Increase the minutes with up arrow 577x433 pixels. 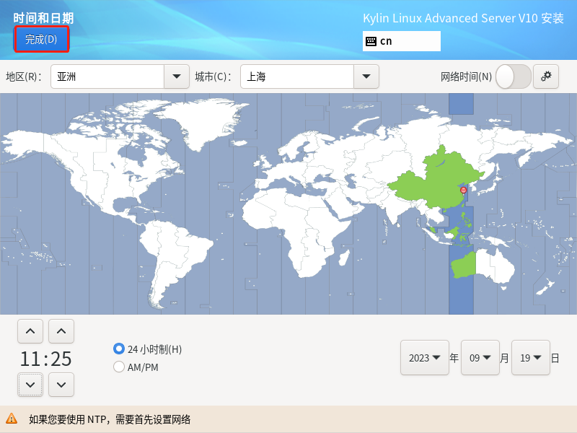click(61, 331)
